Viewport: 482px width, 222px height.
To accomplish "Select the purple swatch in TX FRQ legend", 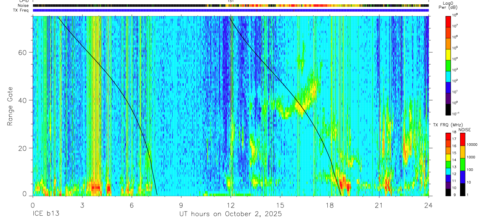I will pyautogui.click(x=448, y=185).
